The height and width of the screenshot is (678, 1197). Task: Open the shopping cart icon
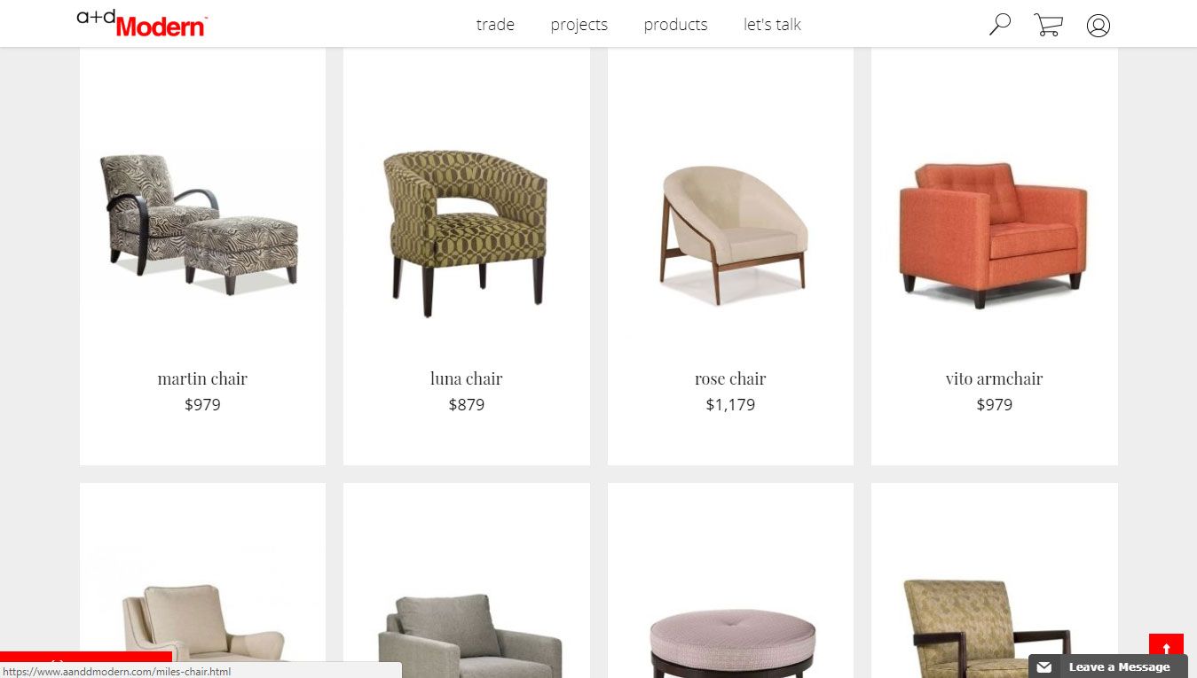pos(1048,25)
